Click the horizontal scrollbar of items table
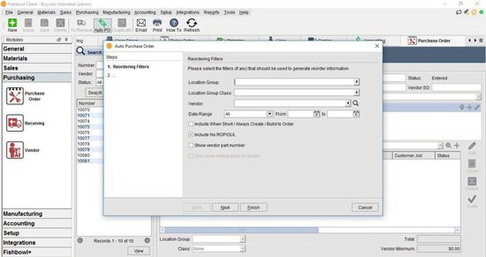The image size is (486, 257). (241, 230)
